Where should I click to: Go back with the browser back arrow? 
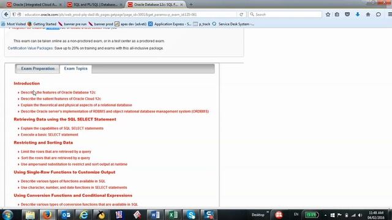[6, 15]
